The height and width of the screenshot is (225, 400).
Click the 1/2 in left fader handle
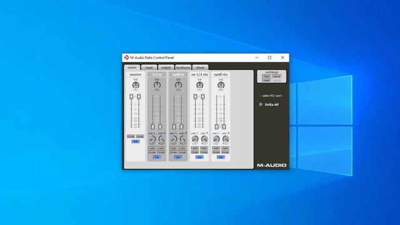point(152,126)
